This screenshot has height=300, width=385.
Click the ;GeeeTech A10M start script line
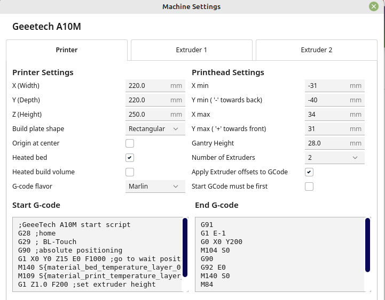(x=74, y=225)
